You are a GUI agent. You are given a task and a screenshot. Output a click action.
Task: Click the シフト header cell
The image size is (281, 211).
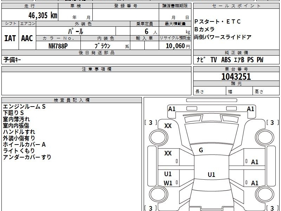click(10, 24)
